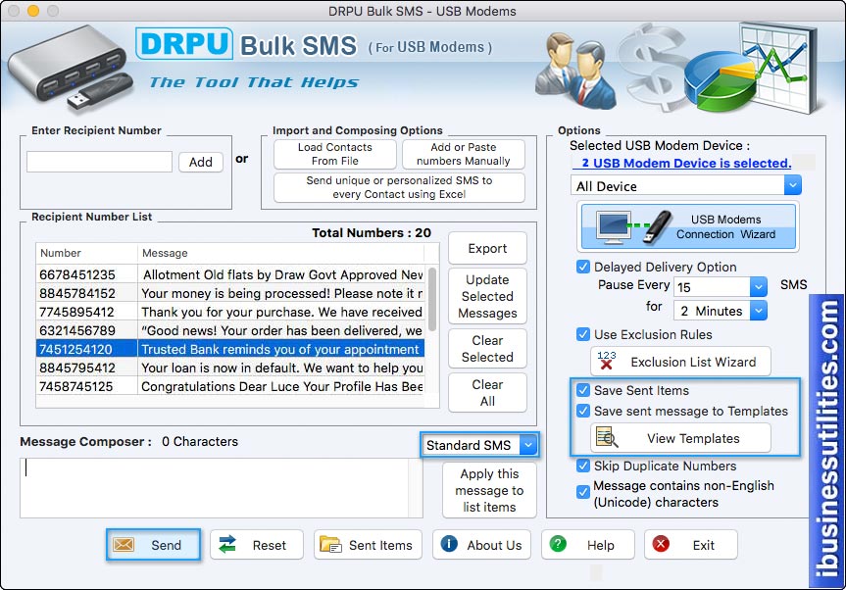The image size is (846, 590).
Task: Uncheck Save Sent Items
Action: tap(582, 390)
